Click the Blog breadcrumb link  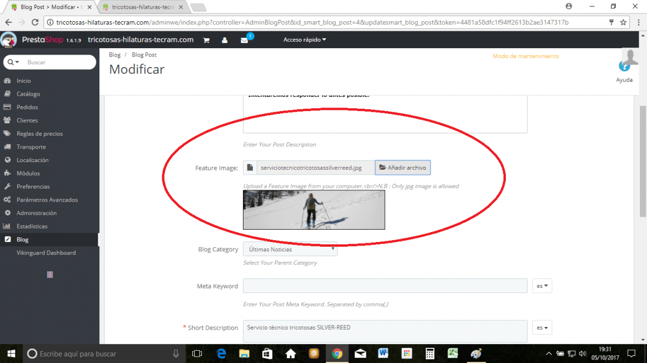(x=115, y=55)
